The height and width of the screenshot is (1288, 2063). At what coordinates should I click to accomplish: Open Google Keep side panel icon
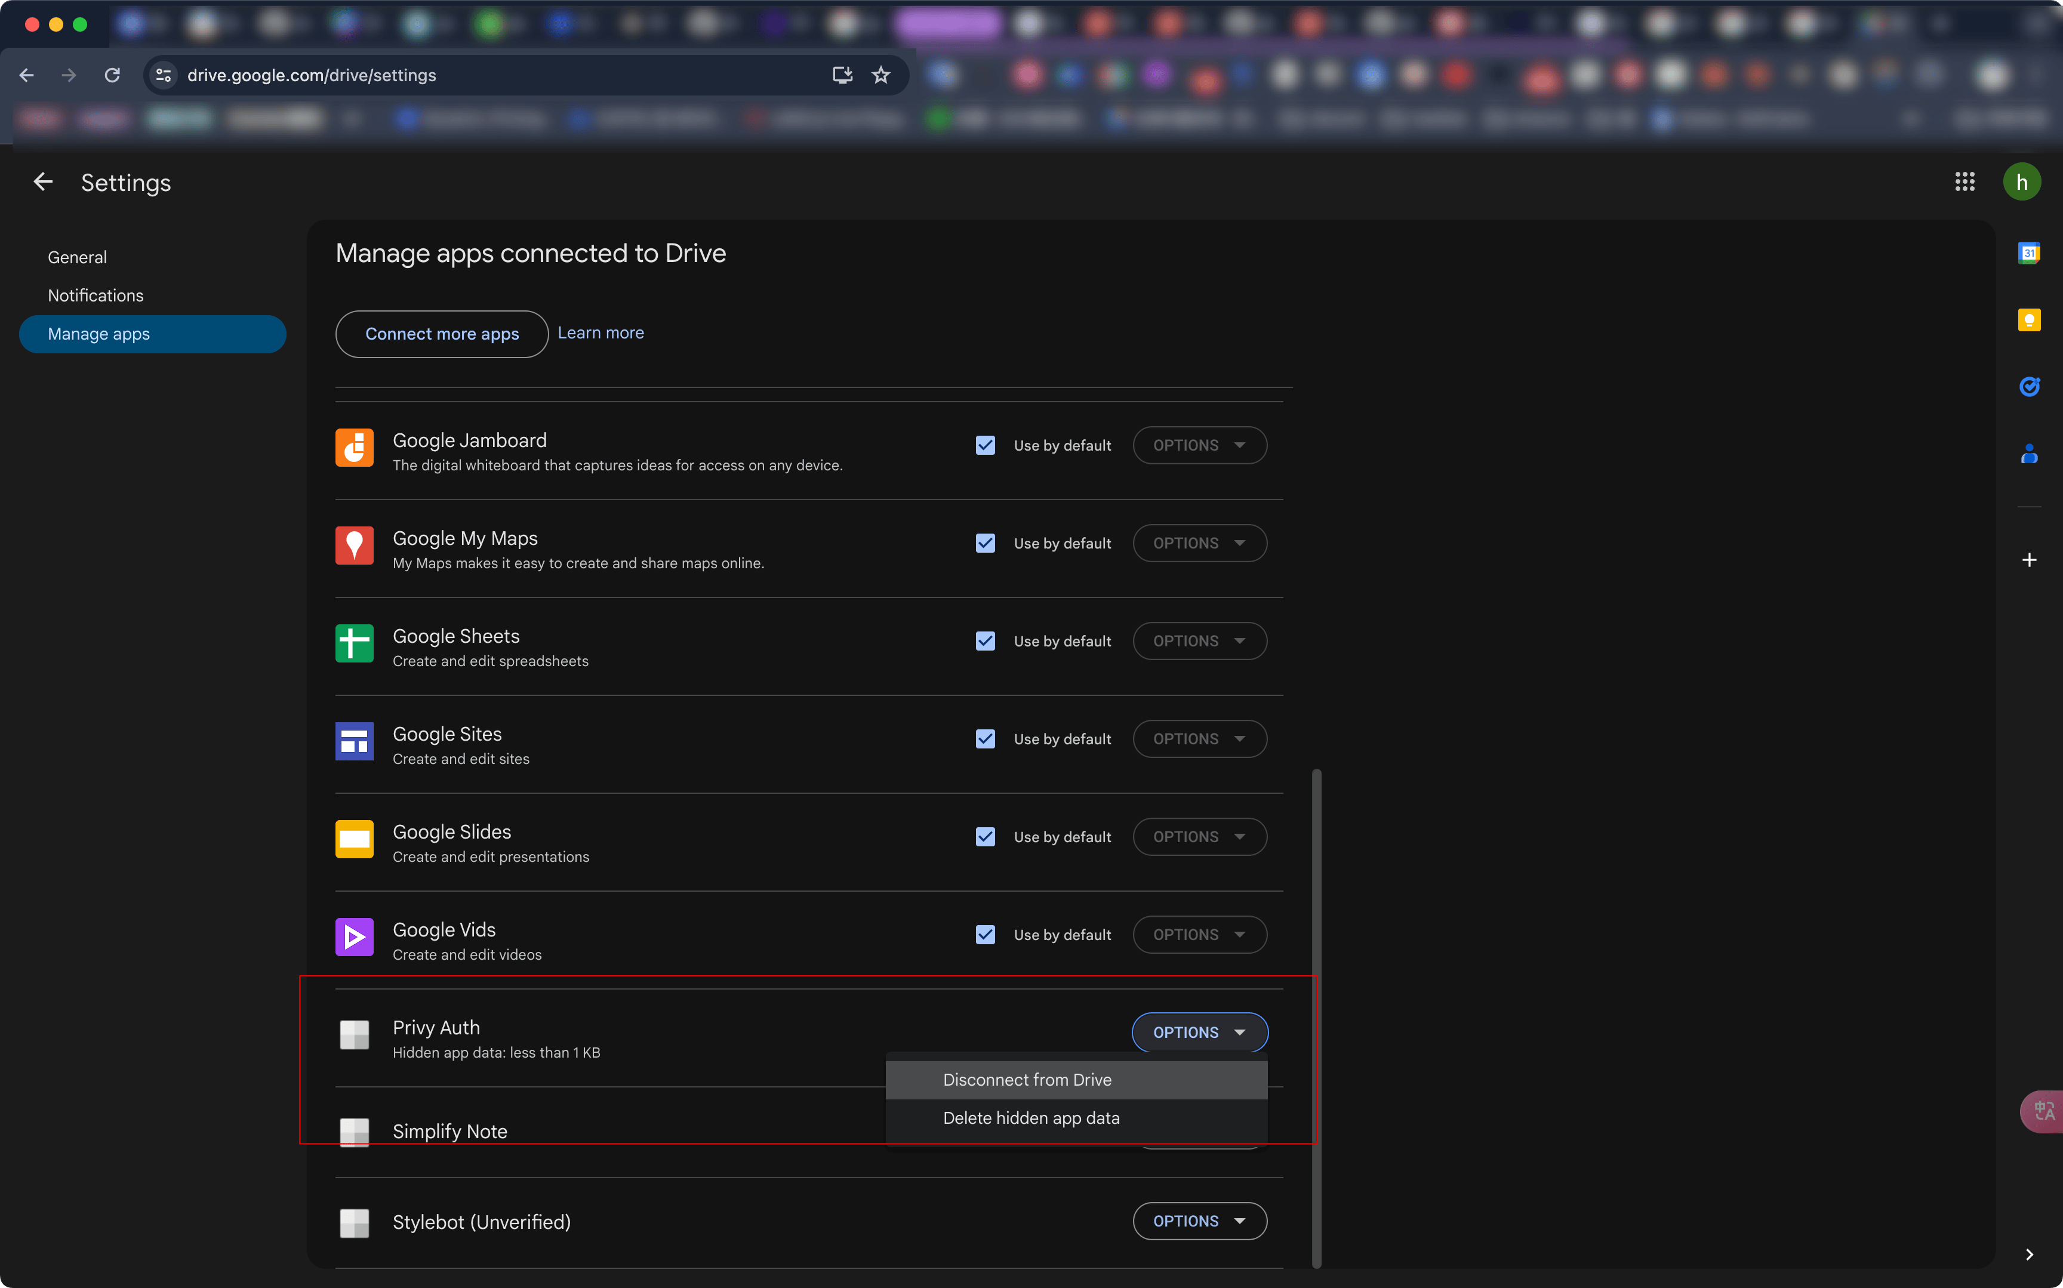(x=2029, y=321)
